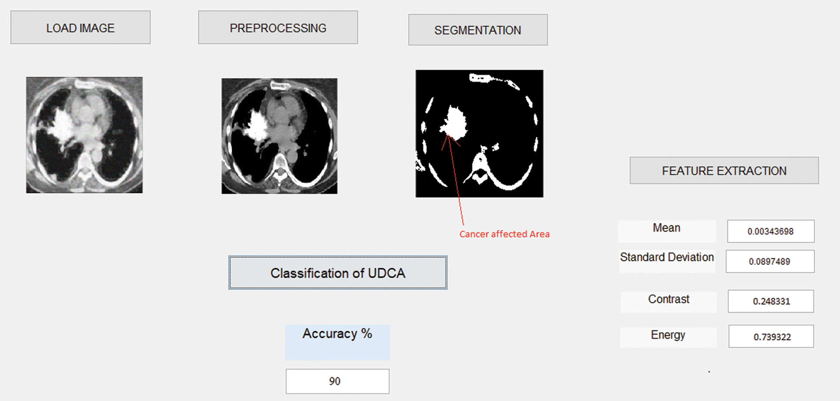Select the black-and-white segmented image

(479, 133)
